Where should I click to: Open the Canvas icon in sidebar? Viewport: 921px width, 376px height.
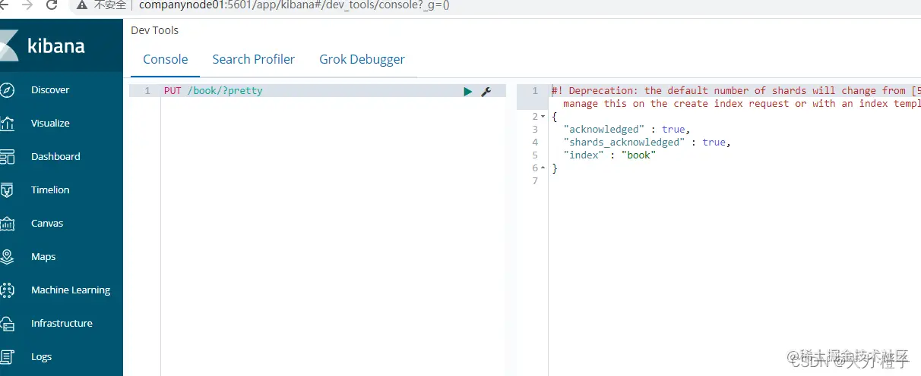[8, 223]
